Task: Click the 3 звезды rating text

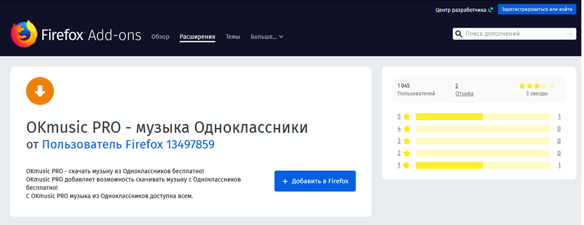Action: click(x=537, y=94)
